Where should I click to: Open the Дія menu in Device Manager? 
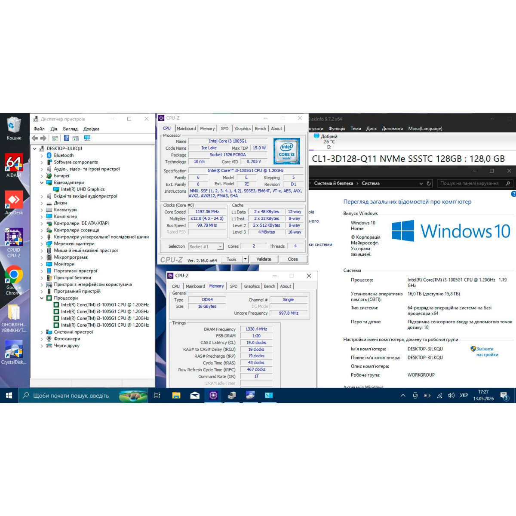tap(54, 129)
